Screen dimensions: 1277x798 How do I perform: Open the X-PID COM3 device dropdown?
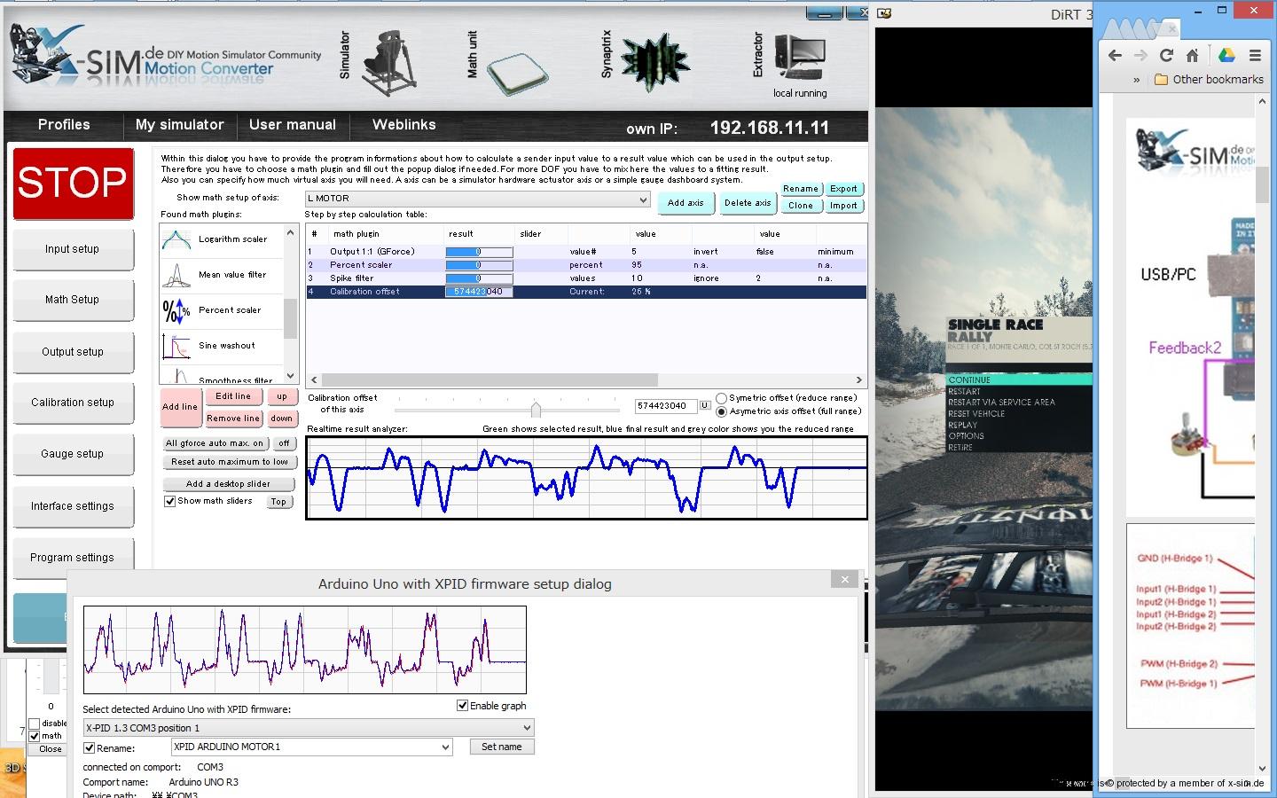click(527, 728)
